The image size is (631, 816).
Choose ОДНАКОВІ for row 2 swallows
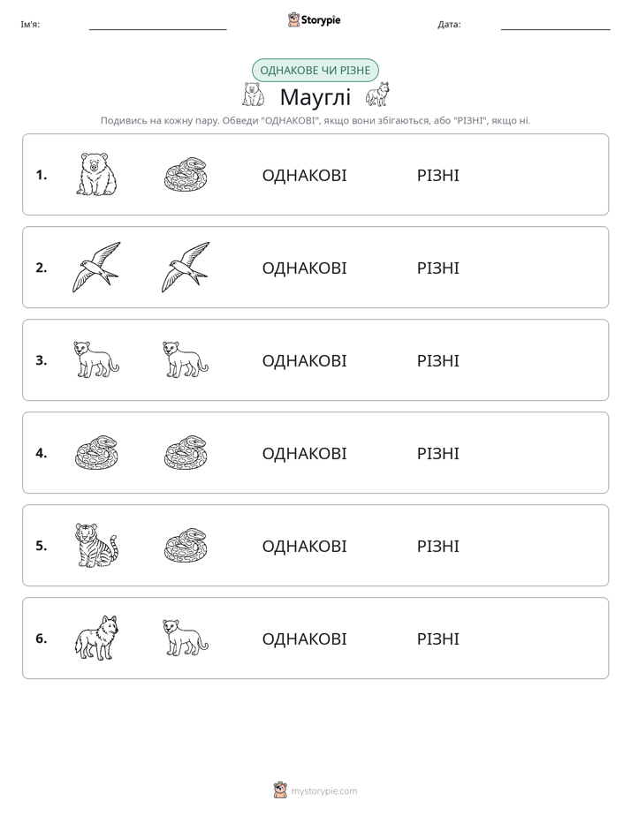click(x=304, y=268)
